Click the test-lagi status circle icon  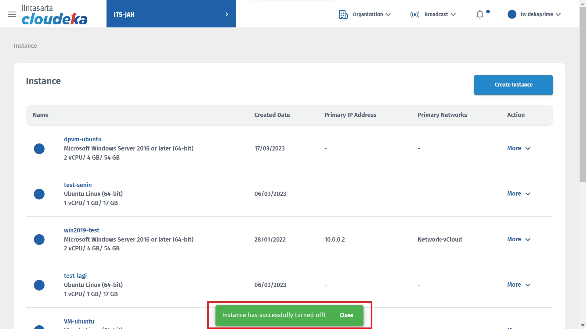(39, 285)
